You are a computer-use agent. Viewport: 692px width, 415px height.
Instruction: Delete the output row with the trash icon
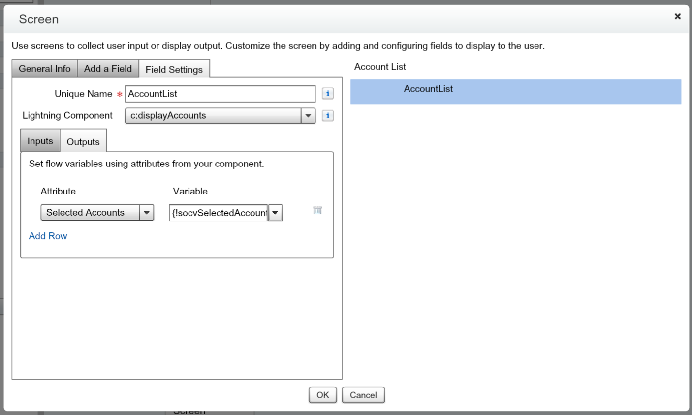coord(317,210)
